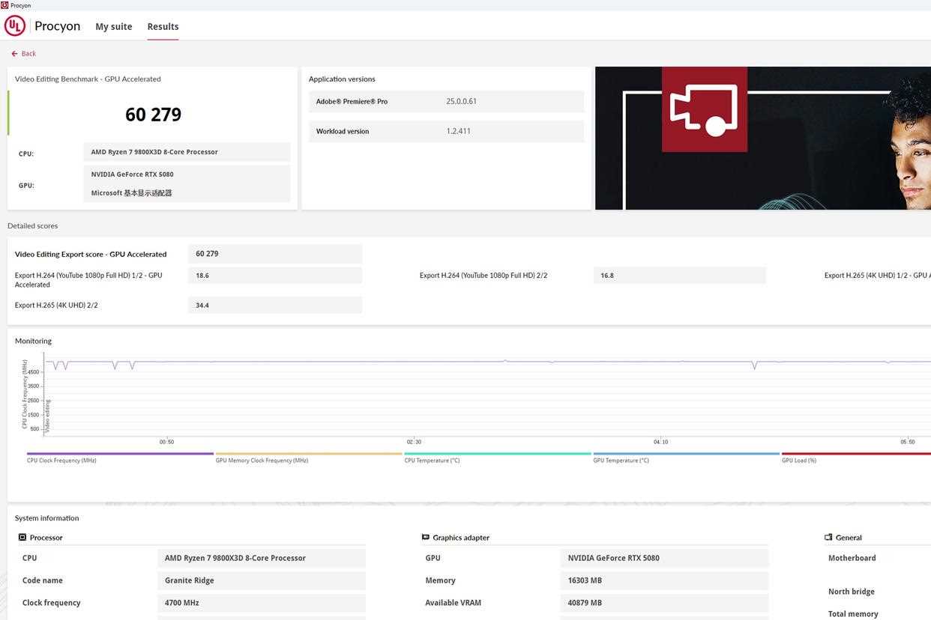Click the red video editing benchmark icon
Image resolution: width=931 pixels, height=620 pixels.
(704, 109)
